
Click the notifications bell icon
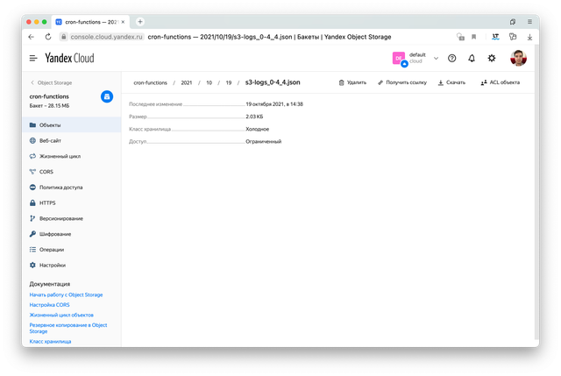472,58
